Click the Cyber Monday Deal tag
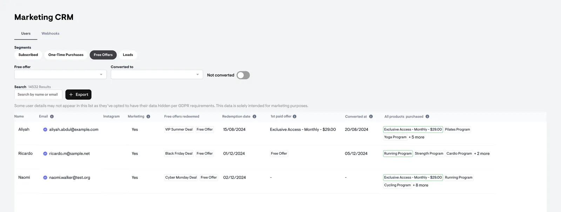Screen dimensions: 561x212 point(181,178)
